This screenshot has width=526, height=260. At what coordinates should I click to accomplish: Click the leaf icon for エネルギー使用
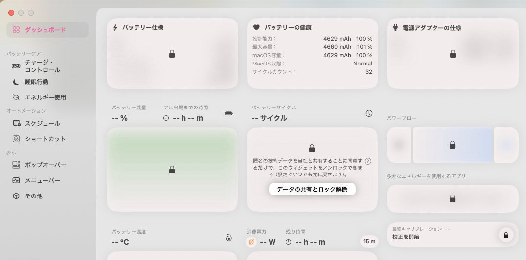coord(16,98)
